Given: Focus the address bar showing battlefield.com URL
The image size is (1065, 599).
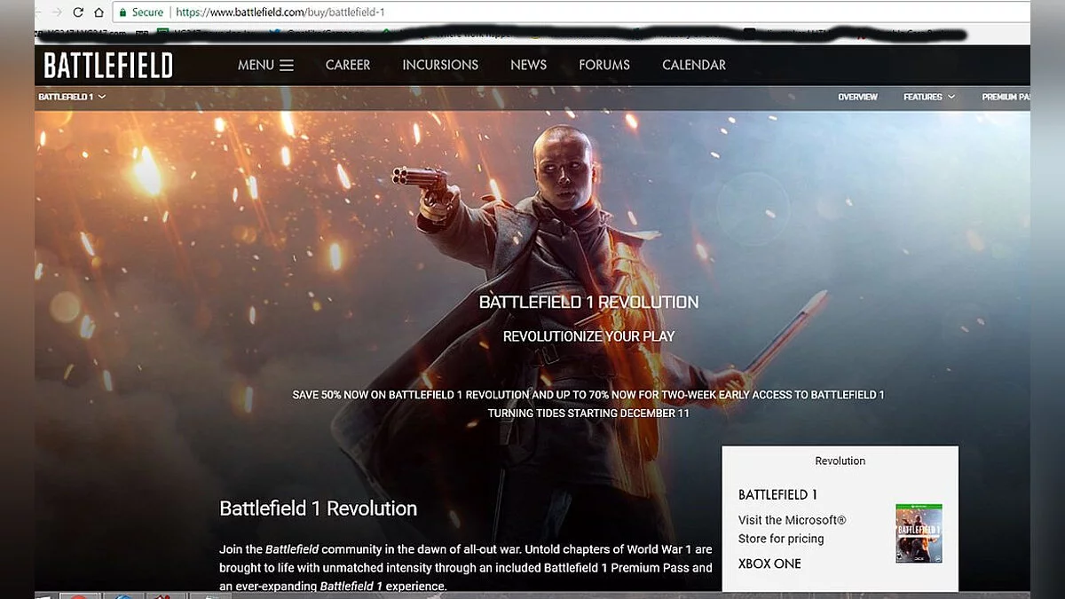Looking at the screenshot, I should (x=571, y=12).
